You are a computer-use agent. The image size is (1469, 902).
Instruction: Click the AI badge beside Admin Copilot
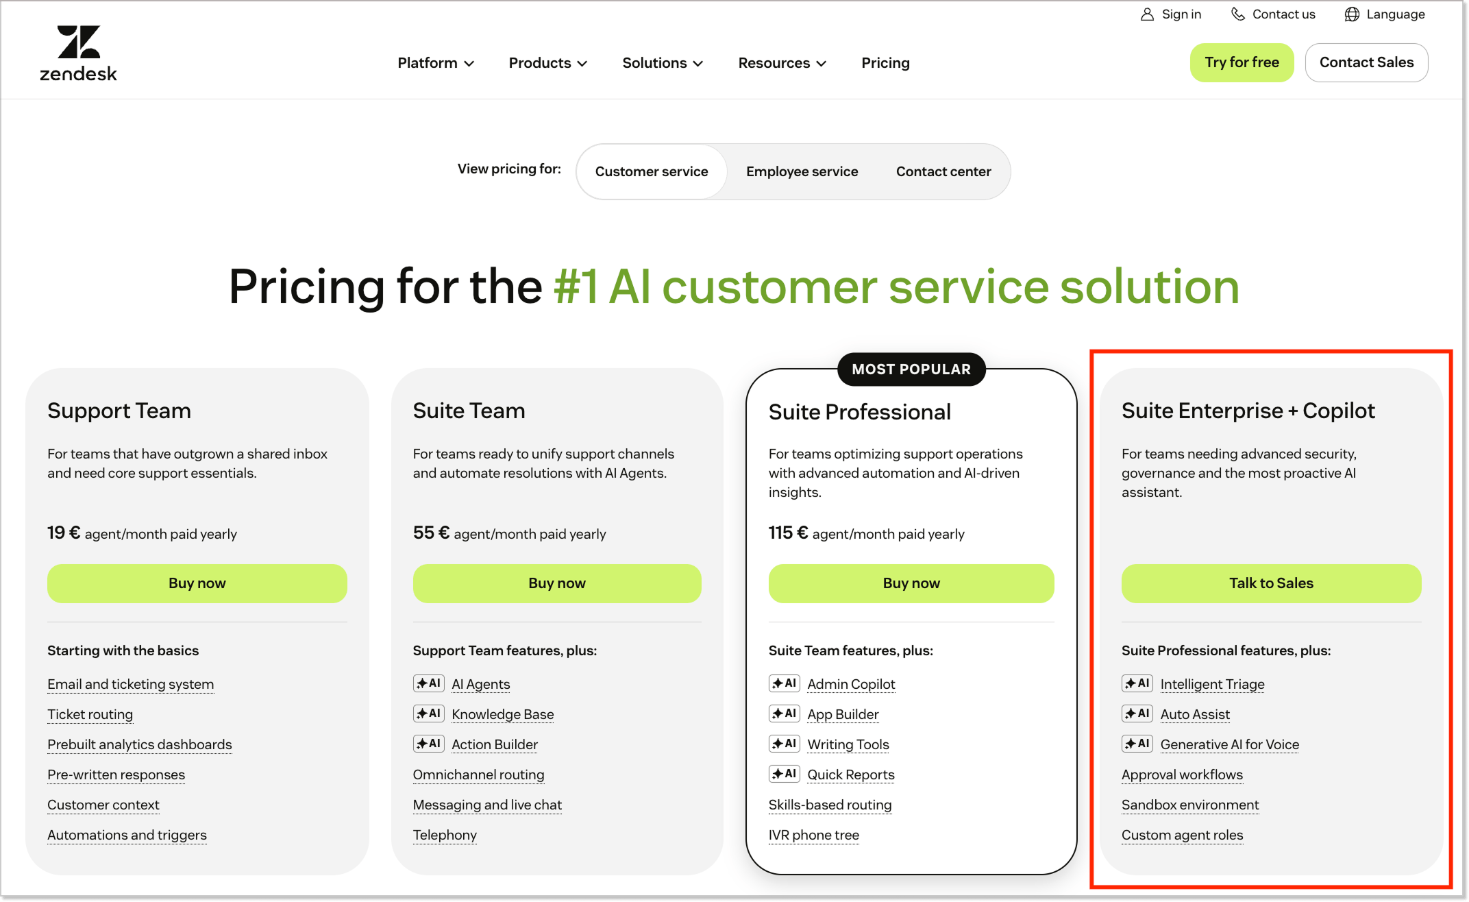click(785, 683)
